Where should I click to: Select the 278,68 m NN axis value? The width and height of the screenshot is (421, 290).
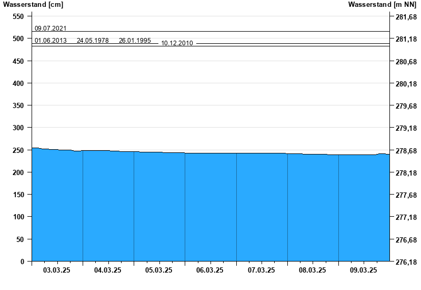coord(405,151)
